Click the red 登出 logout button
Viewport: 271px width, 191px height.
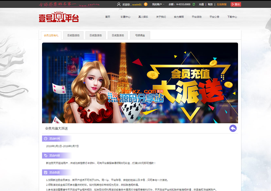236,4
